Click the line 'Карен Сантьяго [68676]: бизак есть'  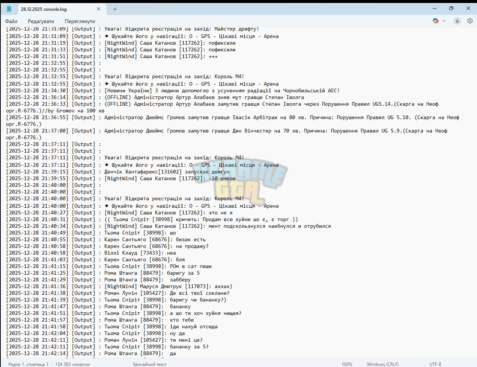pos(106,239)
